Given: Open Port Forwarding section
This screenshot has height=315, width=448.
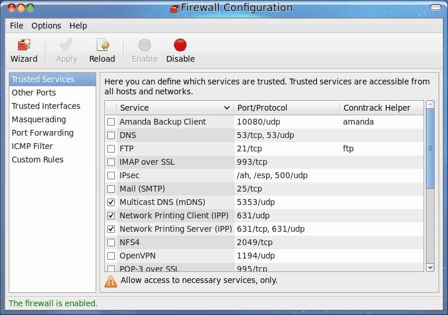Looking at the screenshot, I should (52, 133).
